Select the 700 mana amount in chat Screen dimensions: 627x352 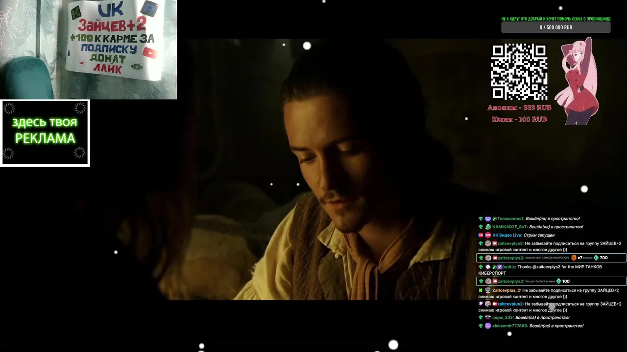[x=603, y=258]
